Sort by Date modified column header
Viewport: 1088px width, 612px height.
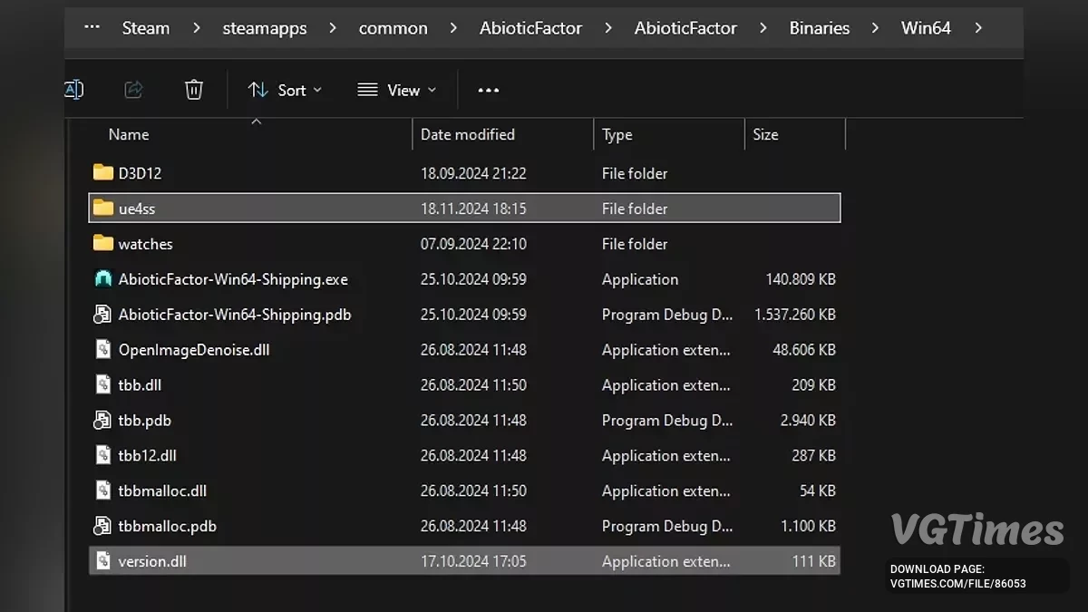click(x=467, y=134)
